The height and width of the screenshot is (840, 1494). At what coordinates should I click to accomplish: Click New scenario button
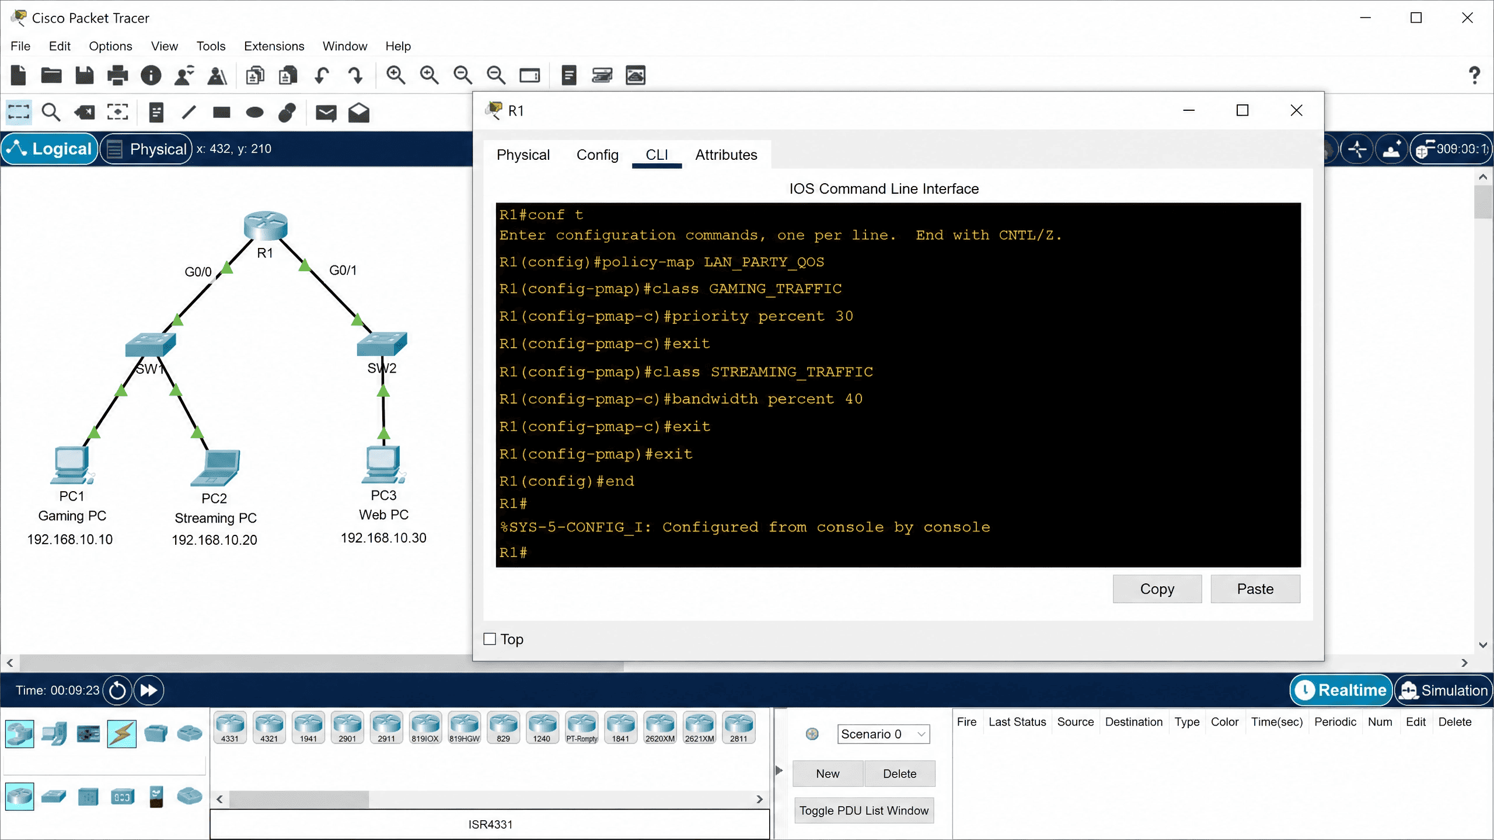click(x=828, y=773)
